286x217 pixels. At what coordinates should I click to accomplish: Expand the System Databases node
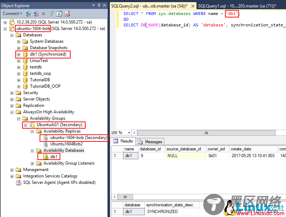(x=18, y=41)
